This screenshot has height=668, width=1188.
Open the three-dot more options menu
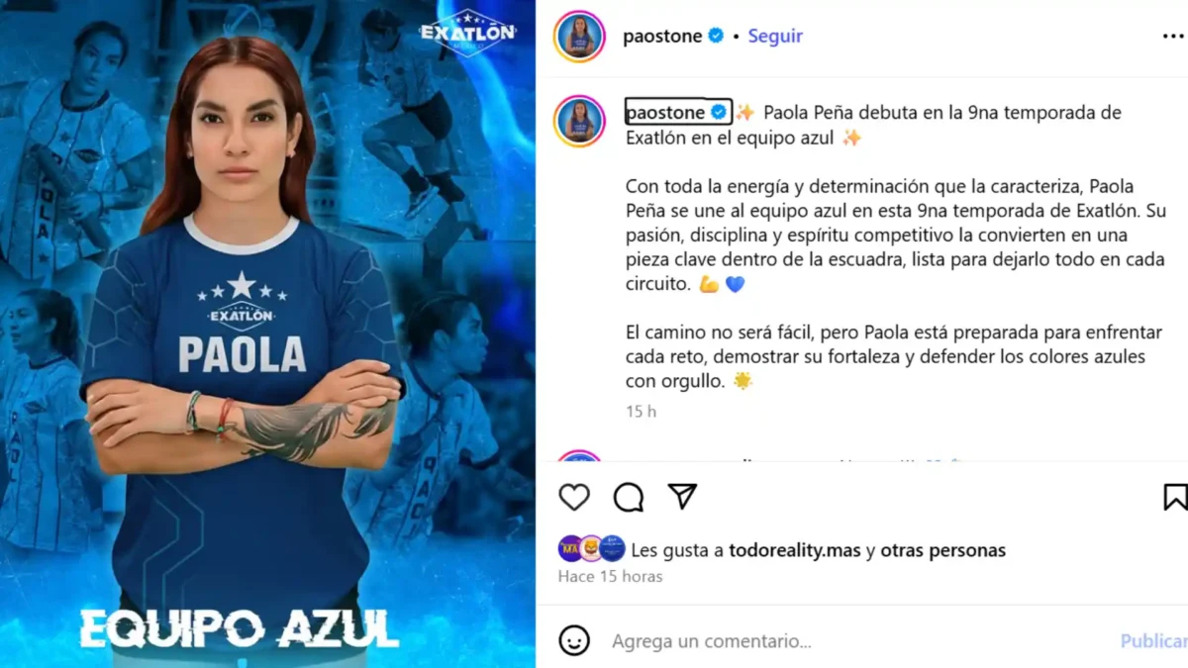tap(1173, 37)
